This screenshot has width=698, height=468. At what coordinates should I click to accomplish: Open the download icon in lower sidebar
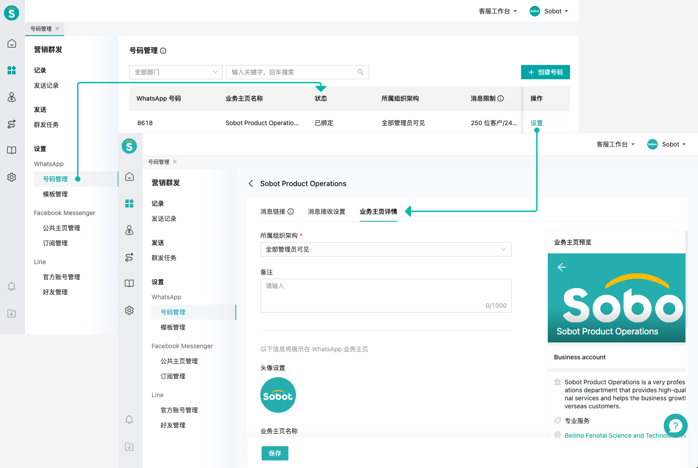[x=130, y=447]
